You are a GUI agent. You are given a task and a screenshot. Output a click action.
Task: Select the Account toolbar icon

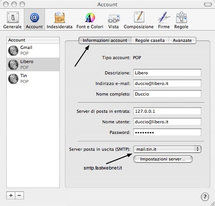34,20
